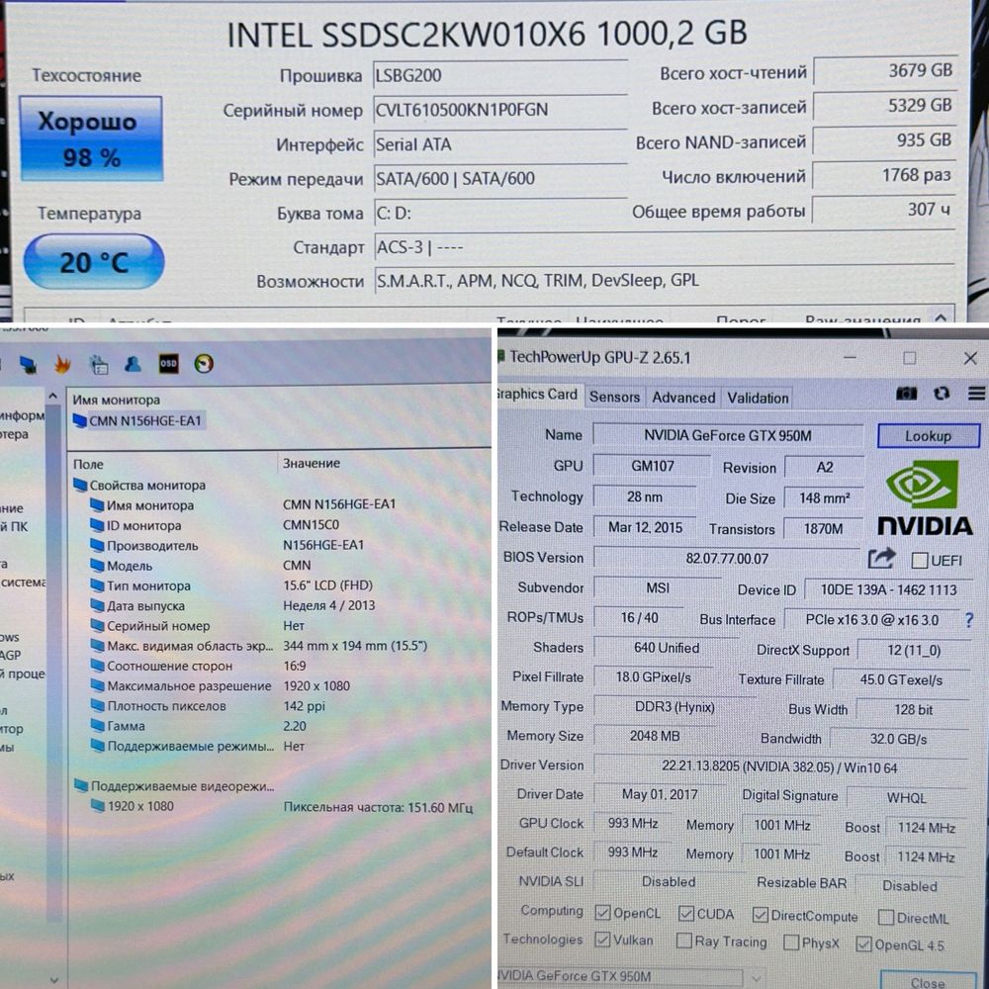This screenshot has width=989, height=989.
Task: Switch to the Sensors tab
Action: pyautogui.click(x=614, y=397)
